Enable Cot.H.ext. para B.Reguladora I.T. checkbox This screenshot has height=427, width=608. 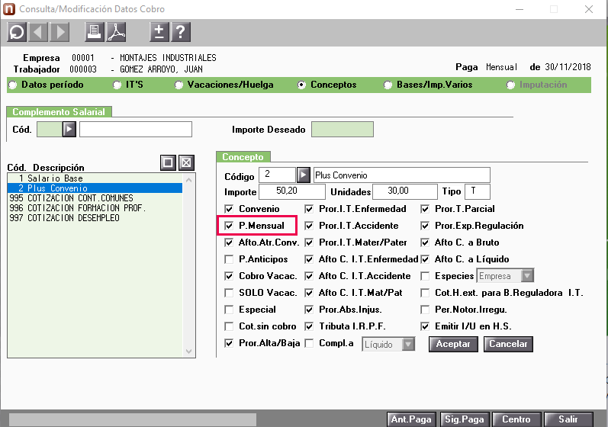[425, 293]
